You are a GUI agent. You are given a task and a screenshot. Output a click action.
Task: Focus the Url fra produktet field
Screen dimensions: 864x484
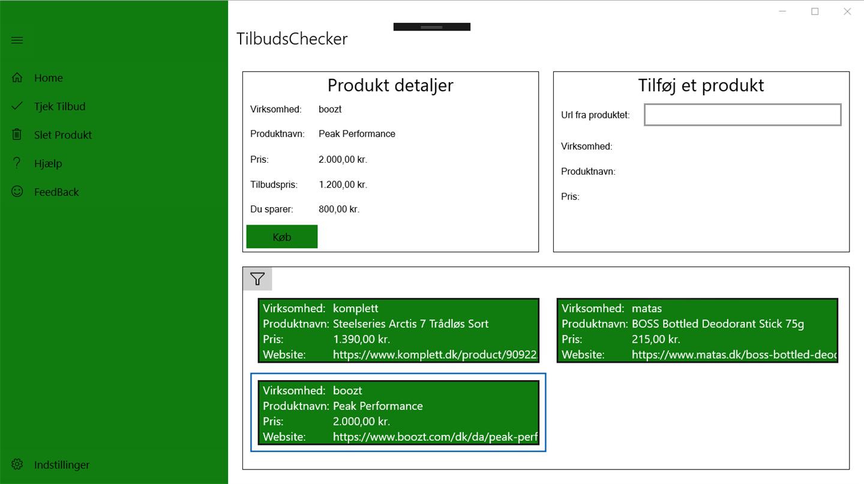click(x=743, y=115)
